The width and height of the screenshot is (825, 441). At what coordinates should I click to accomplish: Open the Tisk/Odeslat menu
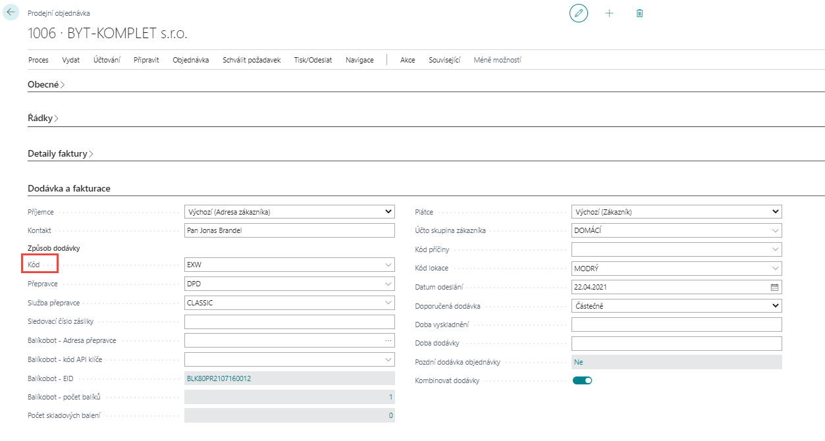(x=313, y=60)
